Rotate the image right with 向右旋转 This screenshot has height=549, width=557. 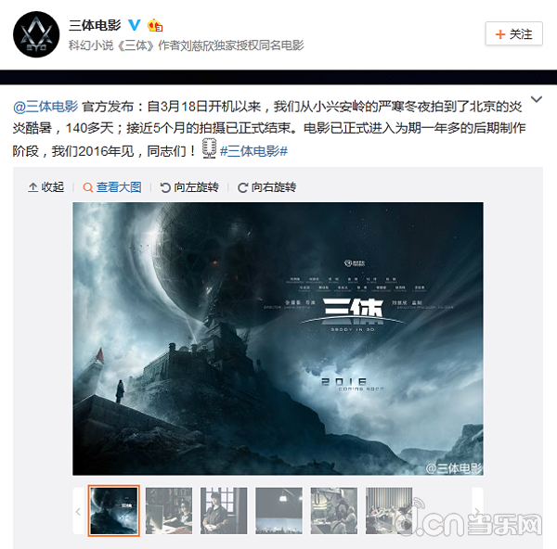pos(266,187)
